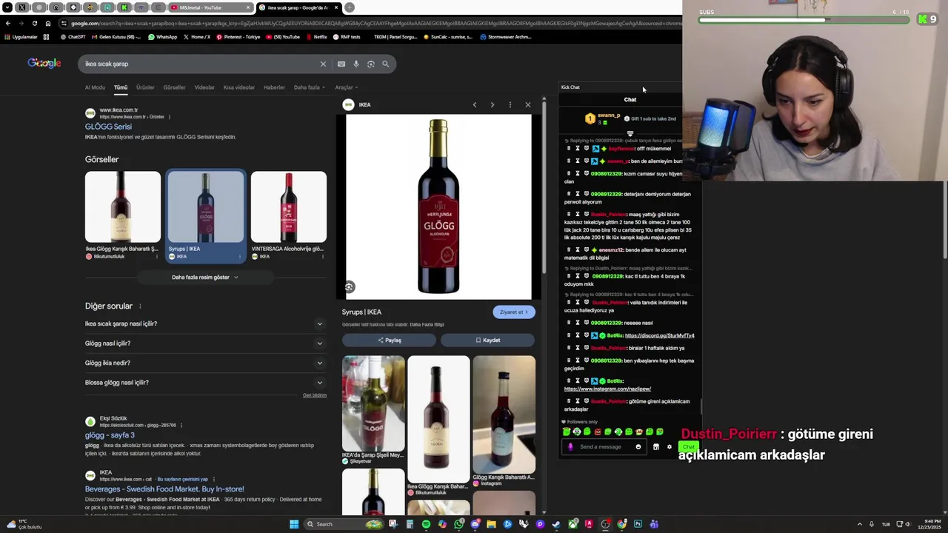Open WhatsApp from the taskbar
Screen dimensions: 948x533
(458, 524)
